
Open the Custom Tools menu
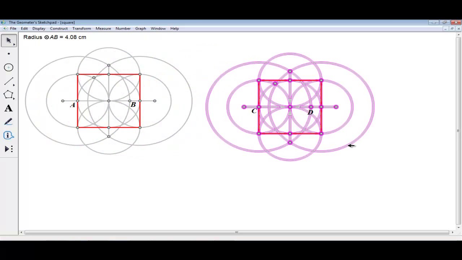(9, 149)
